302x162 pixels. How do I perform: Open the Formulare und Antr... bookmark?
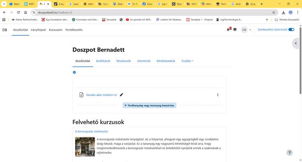tap(85, 20)
